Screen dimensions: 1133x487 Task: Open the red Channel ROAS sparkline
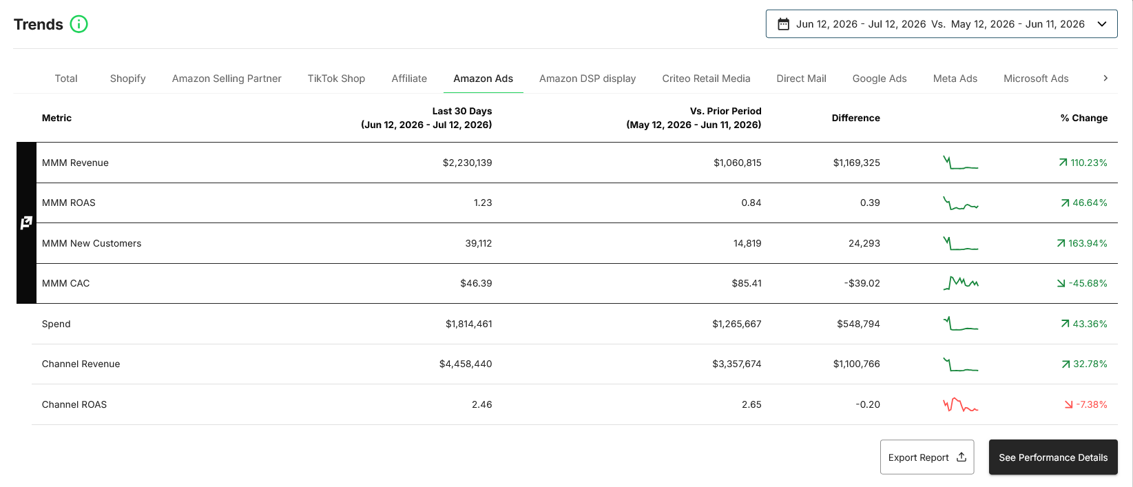[x=960, y=404]
